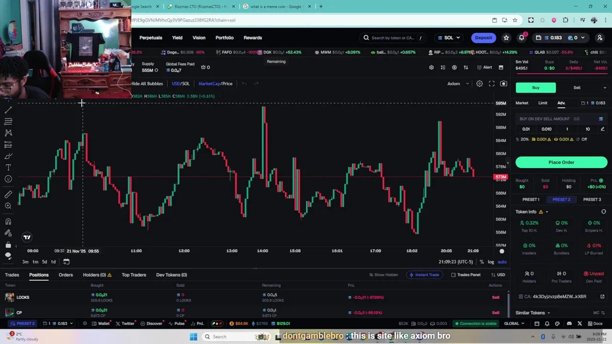Open the X icon in footer bar
Image resolution: width=612 pixels, height=344 pixels.
point(579,323)
